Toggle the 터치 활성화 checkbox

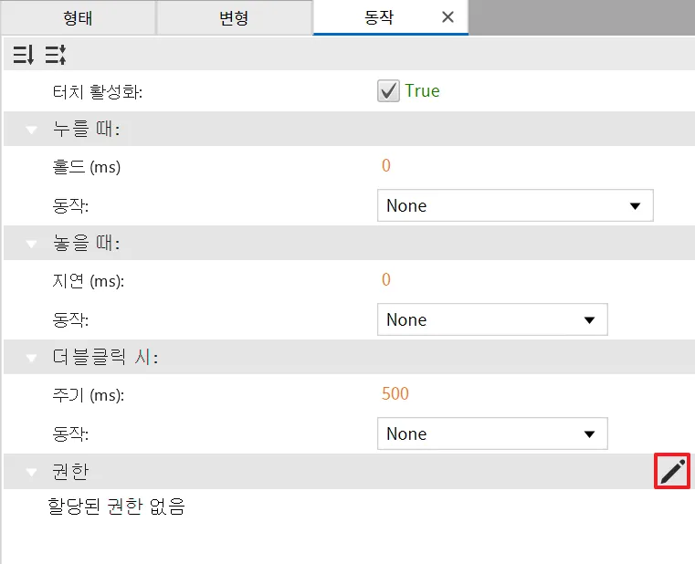[388, 90]
